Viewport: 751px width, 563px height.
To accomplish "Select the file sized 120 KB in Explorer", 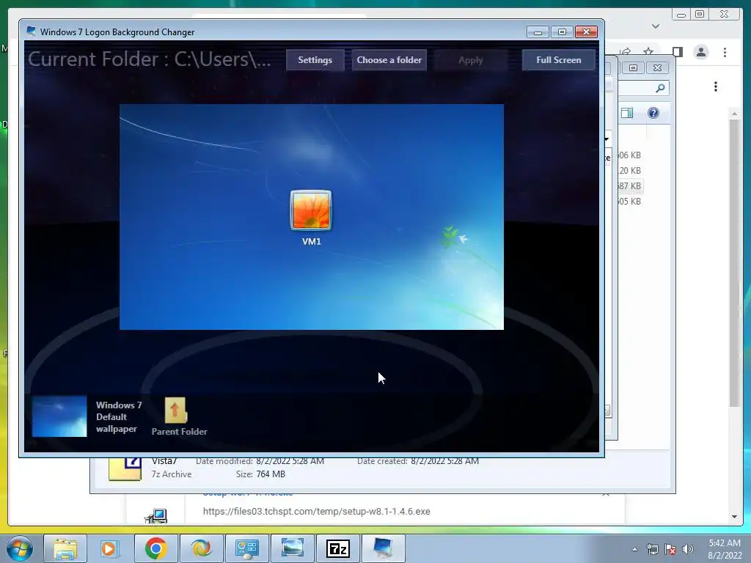I will coord(629,170).
